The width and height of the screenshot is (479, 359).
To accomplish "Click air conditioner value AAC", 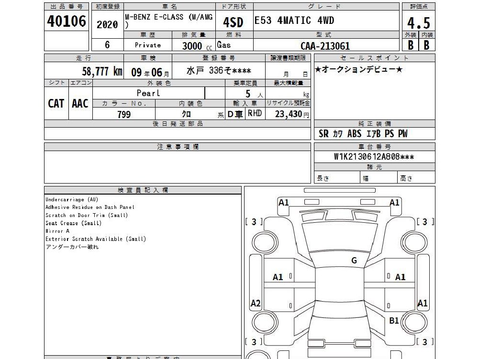I will click(x=80, y=103).
